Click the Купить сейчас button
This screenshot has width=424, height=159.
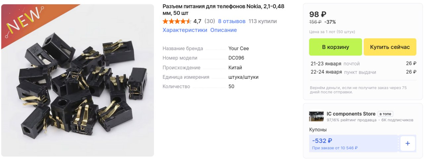pyautogui.click(x=390, y=47)
